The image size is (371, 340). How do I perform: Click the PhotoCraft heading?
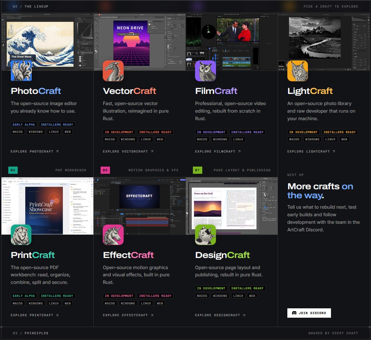pyautogui.click(x=36, y=91)
